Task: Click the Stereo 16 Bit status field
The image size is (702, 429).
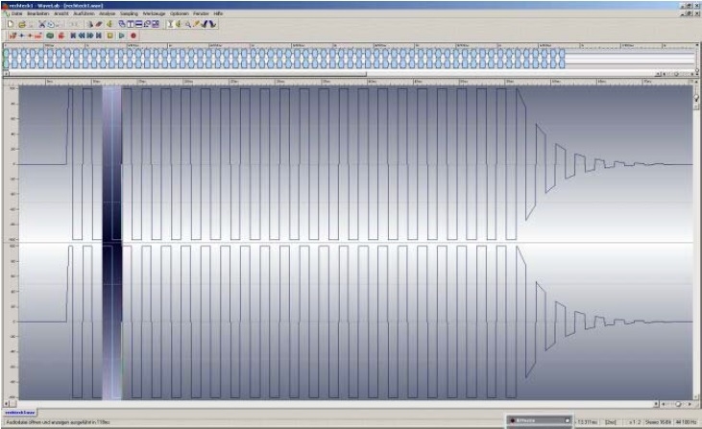Action: pos(659,422)
